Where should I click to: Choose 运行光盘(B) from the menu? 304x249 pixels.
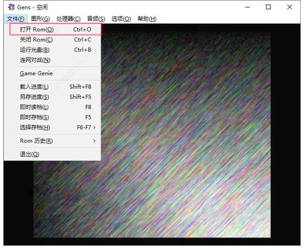click(x=55, y=50)
